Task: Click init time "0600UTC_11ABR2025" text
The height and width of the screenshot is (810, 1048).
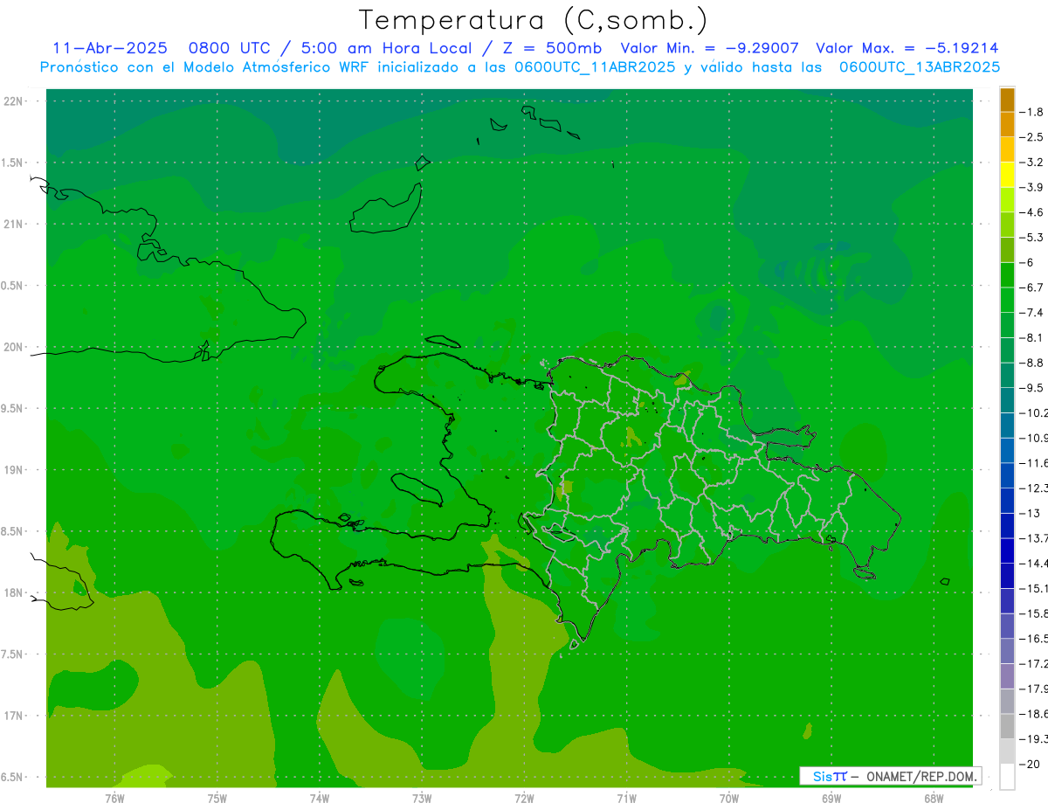Action: [x=595, y=67]
